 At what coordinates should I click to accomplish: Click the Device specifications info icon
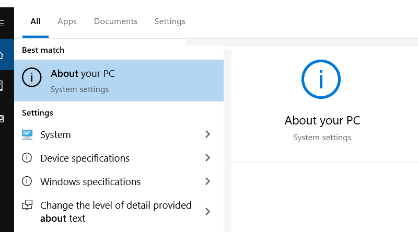click(27, 158)
